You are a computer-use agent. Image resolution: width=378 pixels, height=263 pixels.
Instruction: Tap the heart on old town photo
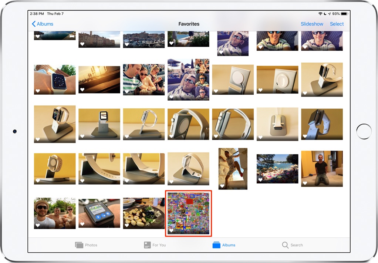(x=82, y=44)
